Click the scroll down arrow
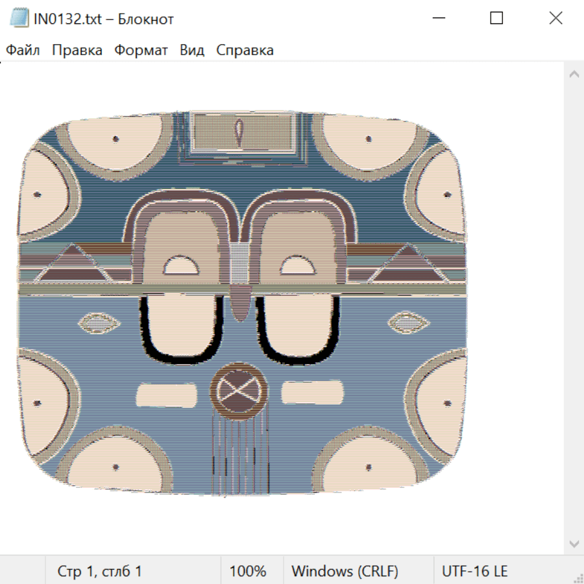The height and width of the screenshot is (584, 584). (x=574, y=543)
